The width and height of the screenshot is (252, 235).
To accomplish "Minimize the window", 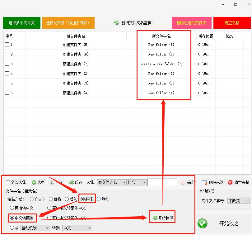I will (x=223, y=4).
